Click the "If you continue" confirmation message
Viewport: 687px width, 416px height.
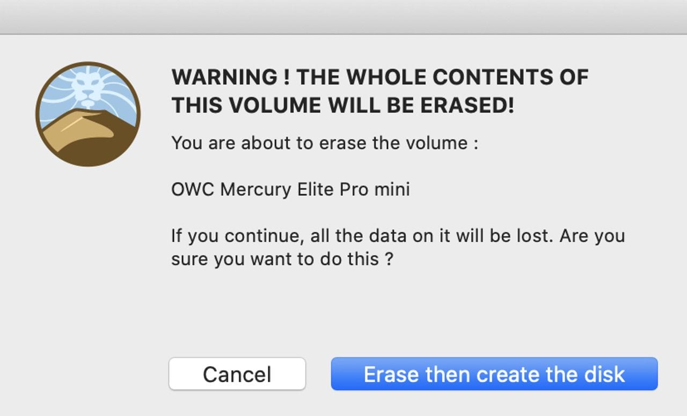click(x=397, y=247)
